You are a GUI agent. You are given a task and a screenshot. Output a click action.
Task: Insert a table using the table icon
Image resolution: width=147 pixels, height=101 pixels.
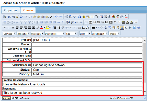click(5, 22)
